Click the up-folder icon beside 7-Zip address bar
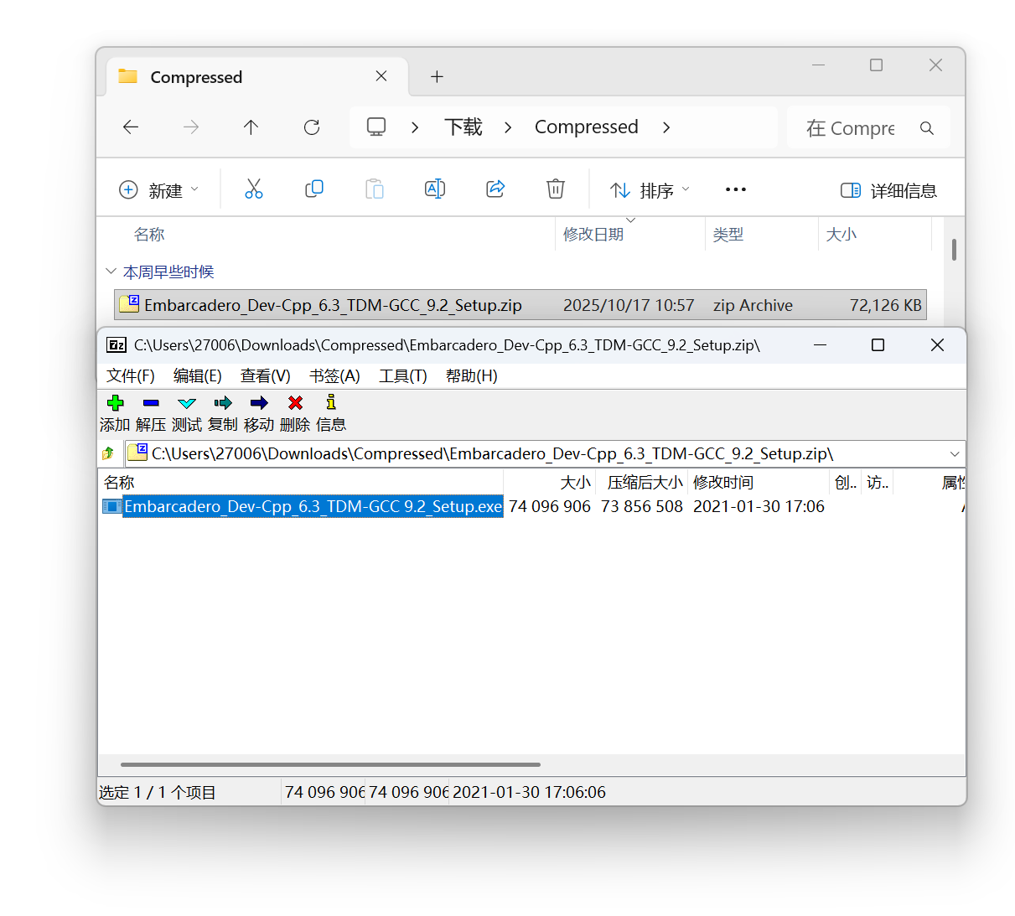This screenshot has height=916, width=1015. click(x=108, y=453)
